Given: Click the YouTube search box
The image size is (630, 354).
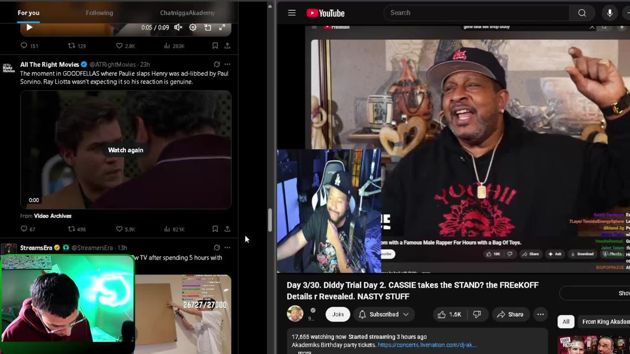Looking at the screenshot, I should (x=476, y=13).
